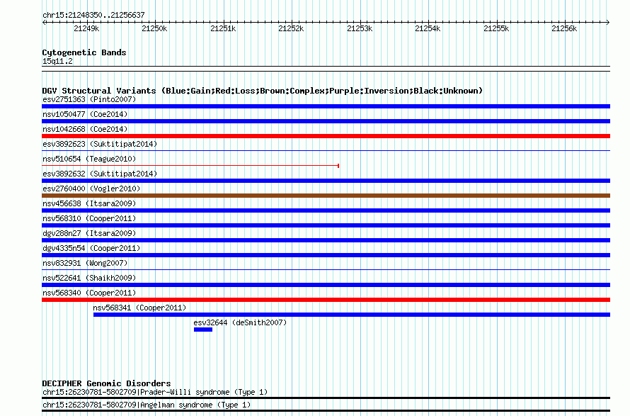Viewport: 630px width, 416px height.
Task: Click the 21251k ruler tick label
Action: click(x=223, y=28)
